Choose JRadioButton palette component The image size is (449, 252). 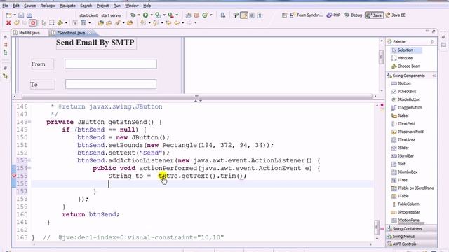(x=406, y=99)
